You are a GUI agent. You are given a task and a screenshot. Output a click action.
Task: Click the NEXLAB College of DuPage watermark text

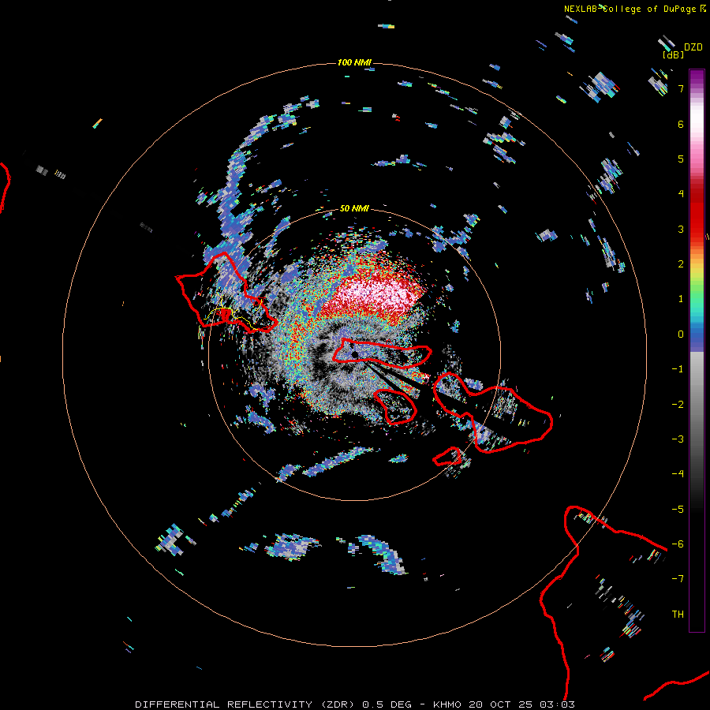point(634,9)
